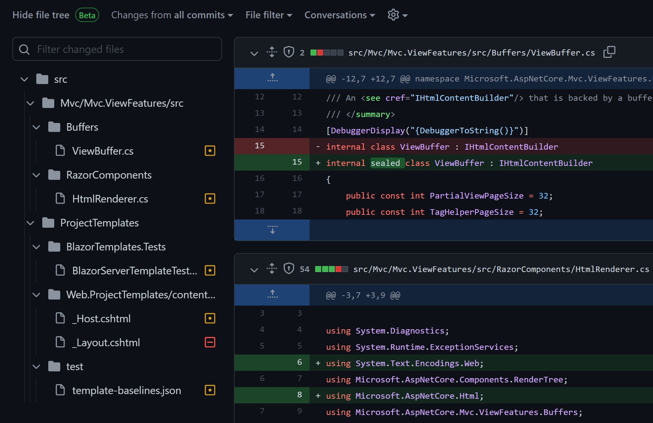
Task: Click the shield icon showing 54 on HtmlRenderer.cs
Action: pos(289,269)
